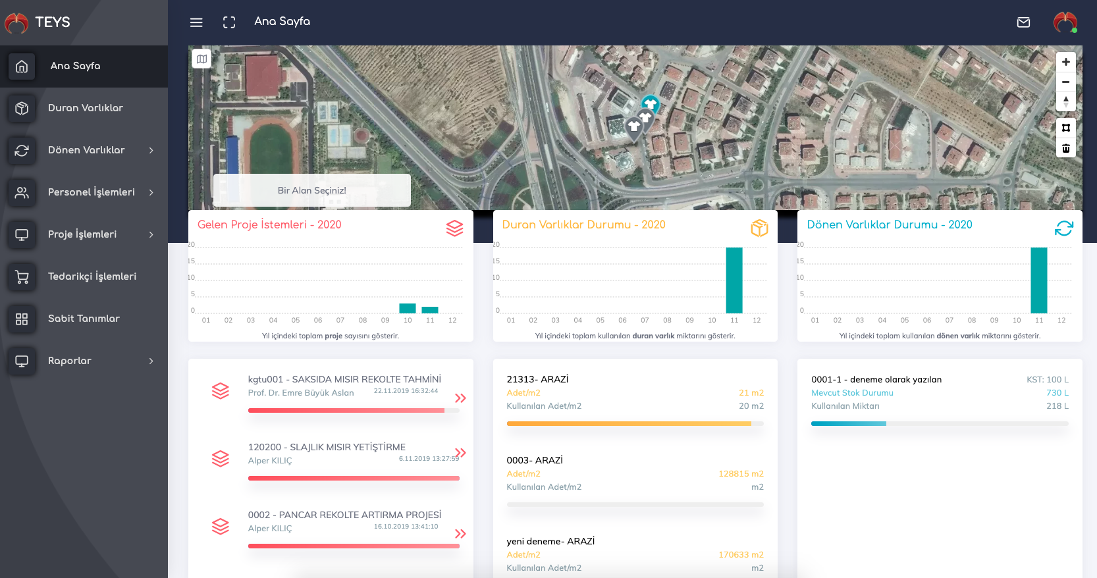Expand the Dönen Varlıklar submenu
Screen dimensions: 1097x578
click(151, 150)
